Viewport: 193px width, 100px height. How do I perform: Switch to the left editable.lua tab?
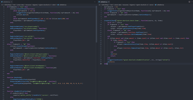click(6, 2)
